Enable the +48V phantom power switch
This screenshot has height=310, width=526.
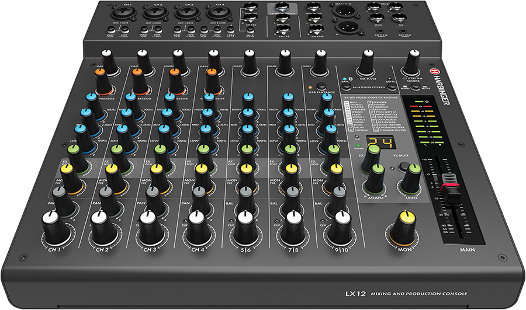[230, 30]
